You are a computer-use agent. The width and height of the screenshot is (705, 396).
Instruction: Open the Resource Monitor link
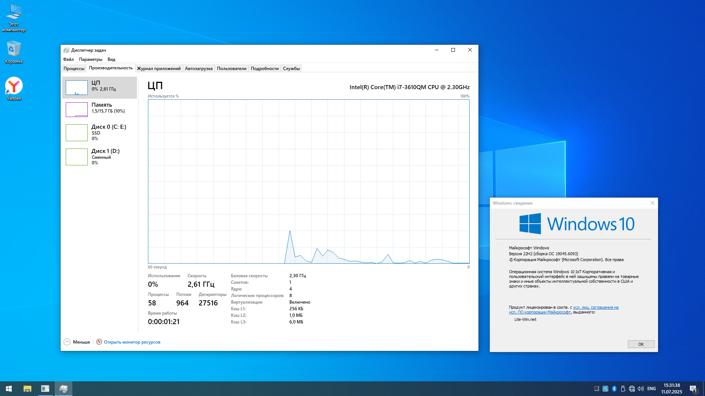(x=132, y=342)
